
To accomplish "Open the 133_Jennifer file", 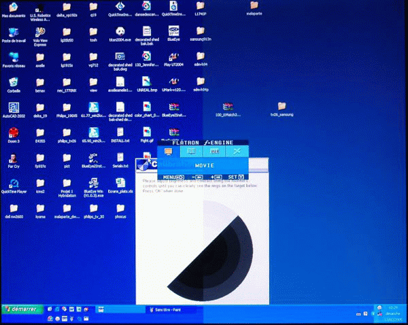I will click(146, 59).
